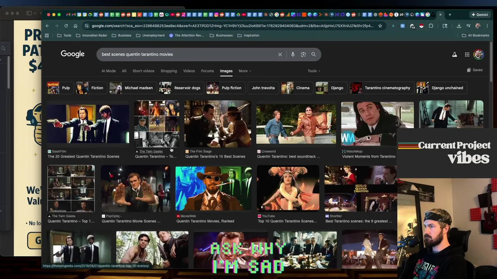
Task: Click the page vertical scrollbar
Action: (x=492, y=62)
